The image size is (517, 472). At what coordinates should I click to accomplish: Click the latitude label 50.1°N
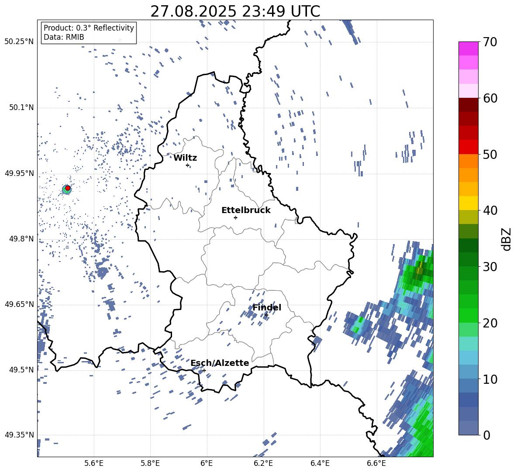pyautogui.click(x=21, y=108)
